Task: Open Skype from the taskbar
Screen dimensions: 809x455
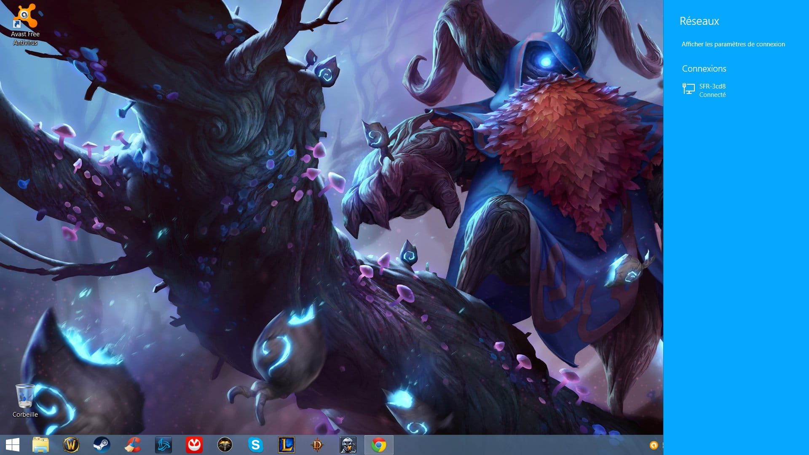Action: [256, 445]
